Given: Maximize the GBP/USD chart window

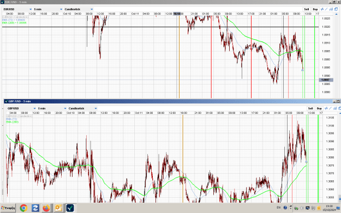Looking at the screenshot, I should [338, 101].
